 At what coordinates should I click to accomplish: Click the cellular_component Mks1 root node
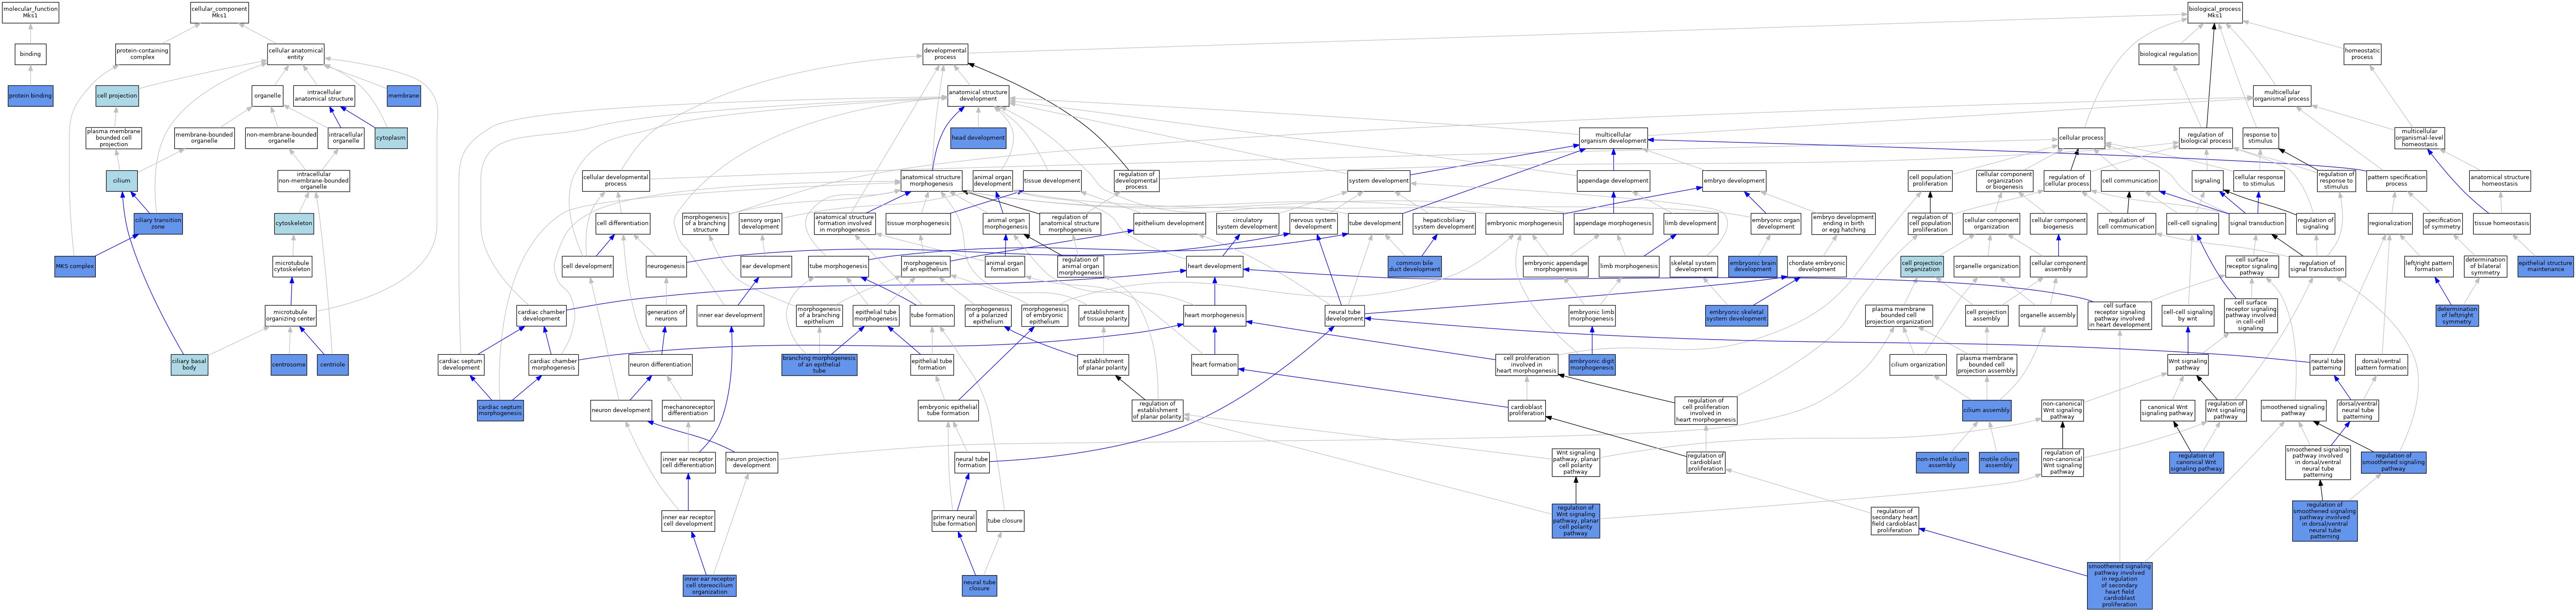click(219, 12)
